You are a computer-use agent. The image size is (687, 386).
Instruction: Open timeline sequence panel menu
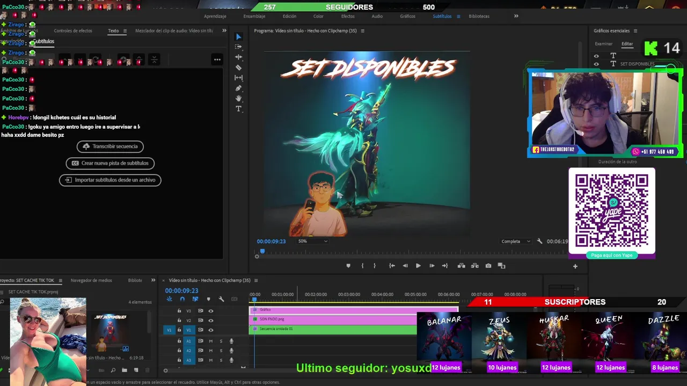point(256,280)
